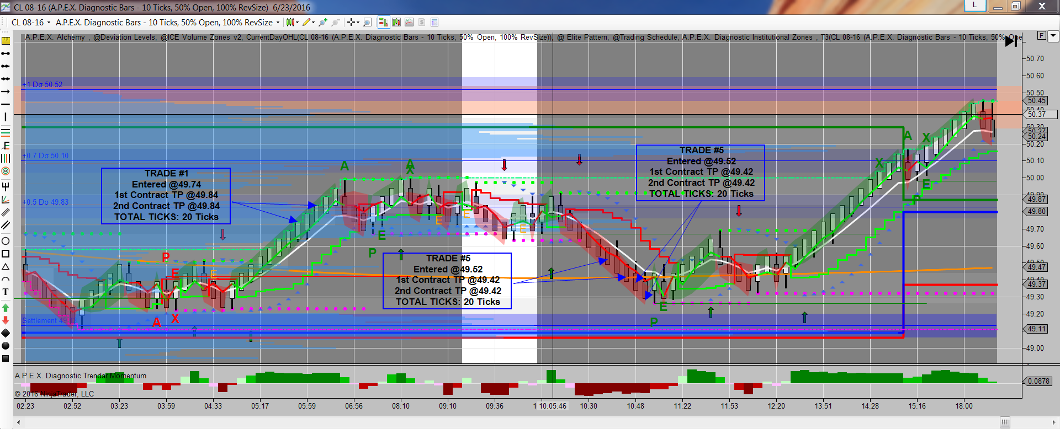Click 'A.P.E.X. Diagnostic Trendal Momentum' panel label
Viewport: 1060px width, 429px height.
(x=81, y=376)
